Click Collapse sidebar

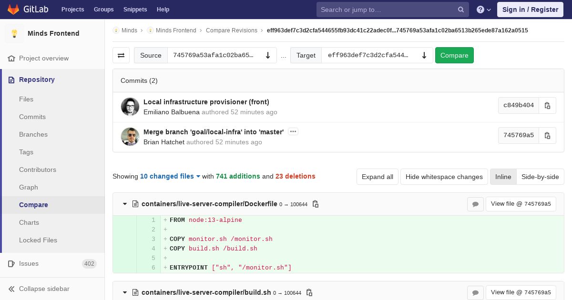tap(52, 289)
